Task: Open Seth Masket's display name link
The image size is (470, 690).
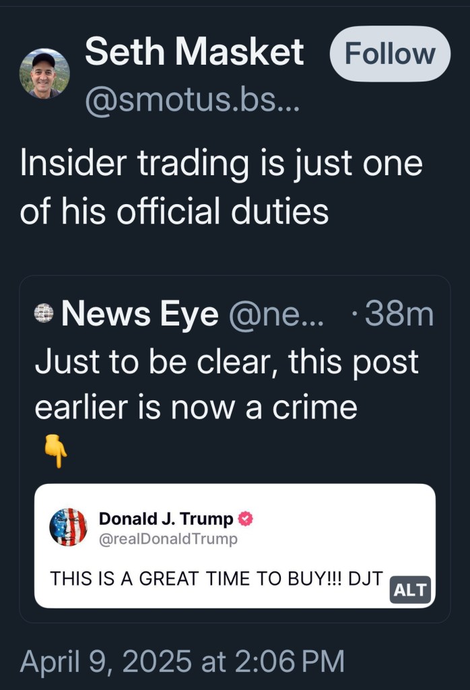Action: [x=195, y=52]
